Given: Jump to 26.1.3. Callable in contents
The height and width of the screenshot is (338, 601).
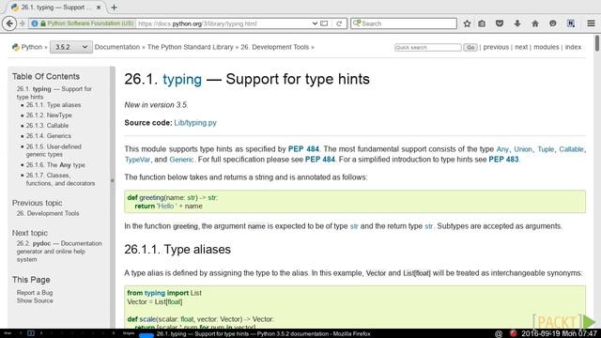Looking at the screenshot, I should pos(47,126).
